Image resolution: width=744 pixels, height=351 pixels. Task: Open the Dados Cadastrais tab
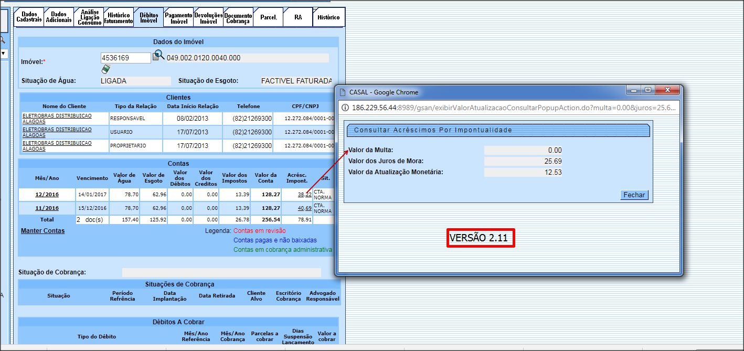point(29,17)
